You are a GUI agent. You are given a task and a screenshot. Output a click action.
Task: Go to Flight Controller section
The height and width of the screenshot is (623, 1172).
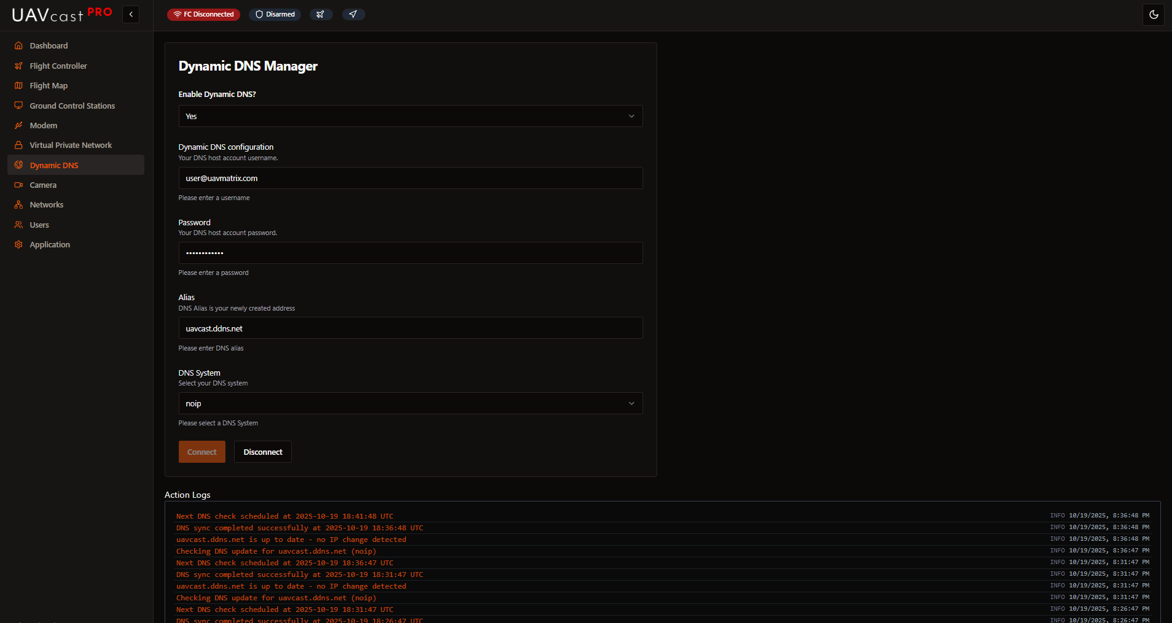58,66
